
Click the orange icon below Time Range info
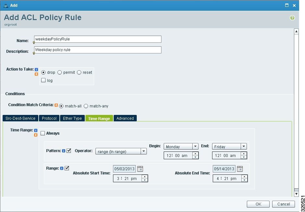pyautogui.click(x=36, y=135)
